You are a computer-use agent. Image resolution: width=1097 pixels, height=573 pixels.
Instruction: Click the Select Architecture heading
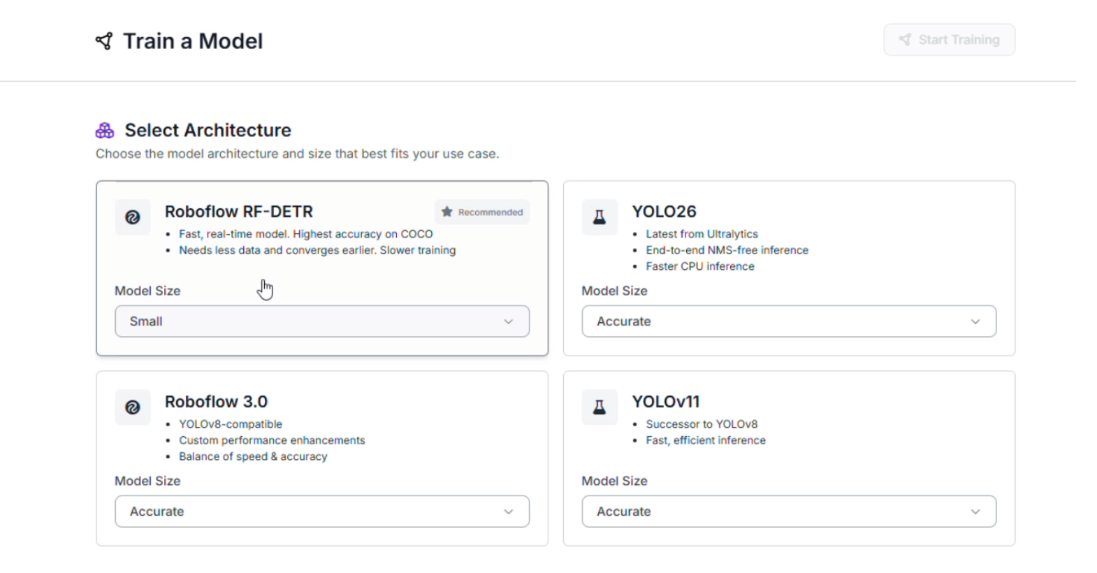208,130
